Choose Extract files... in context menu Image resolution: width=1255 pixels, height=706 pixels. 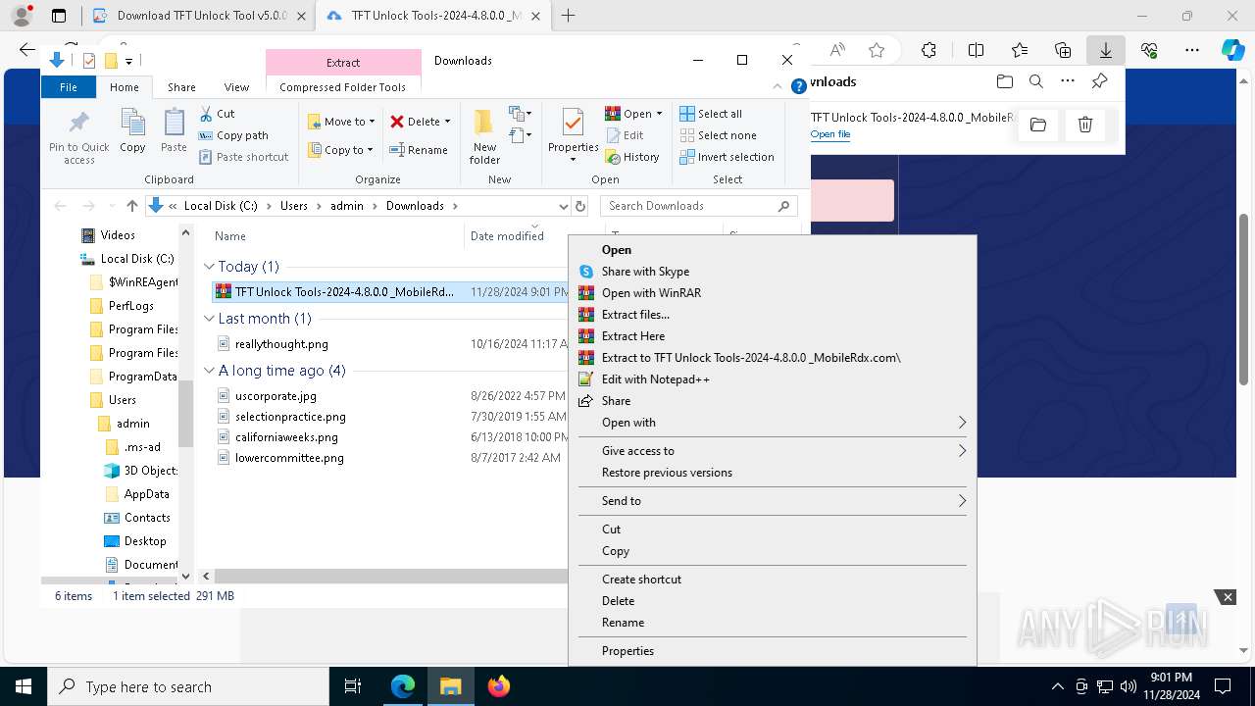[x=772, y=315]
